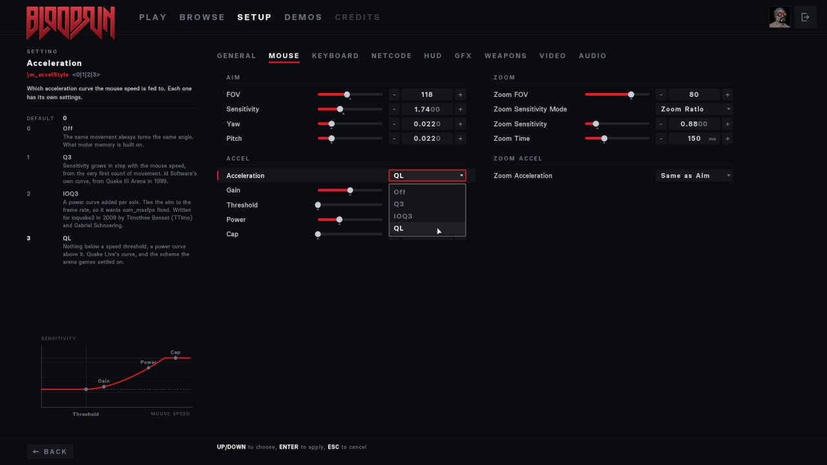Screen dimensions: 827x465
Task: Raise Yaw using the plus button
Action: pyautogui.click(x=460, y=124)
